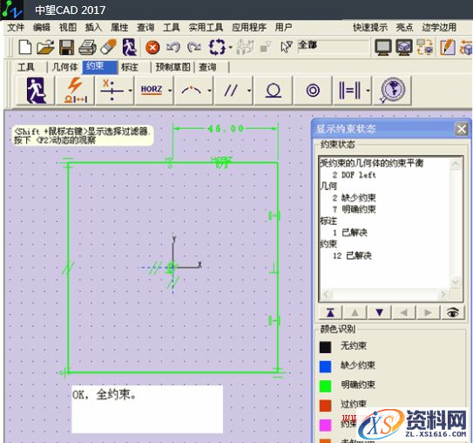Open the 文件 menu
This screenshot has width=473, height=443.
tap(16, 28)
